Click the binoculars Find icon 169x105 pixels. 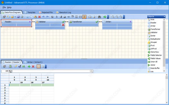click(99, 17)
